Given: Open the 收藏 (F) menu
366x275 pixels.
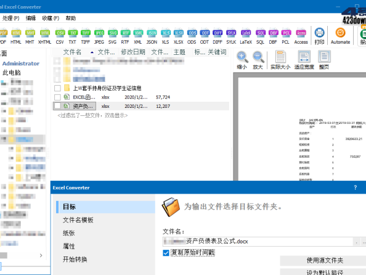Looking at the screenshot, I should (x=51, y=18).
